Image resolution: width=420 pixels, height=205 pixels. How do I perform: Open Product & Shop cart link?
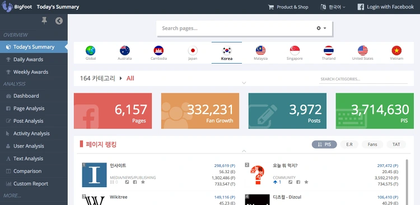[288, 7]
